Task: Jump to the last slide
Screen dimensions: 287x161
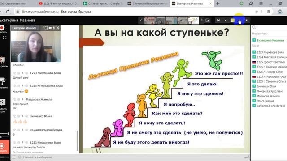Action: tap(247, 20)
